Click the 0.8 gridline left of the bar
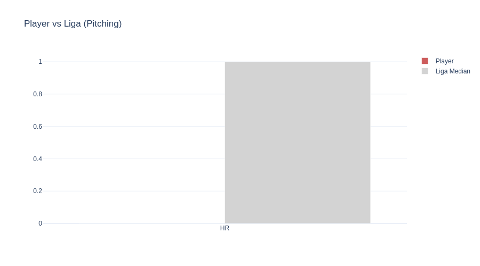Screen dimensions: 480x266 click(x=133, y=94)
